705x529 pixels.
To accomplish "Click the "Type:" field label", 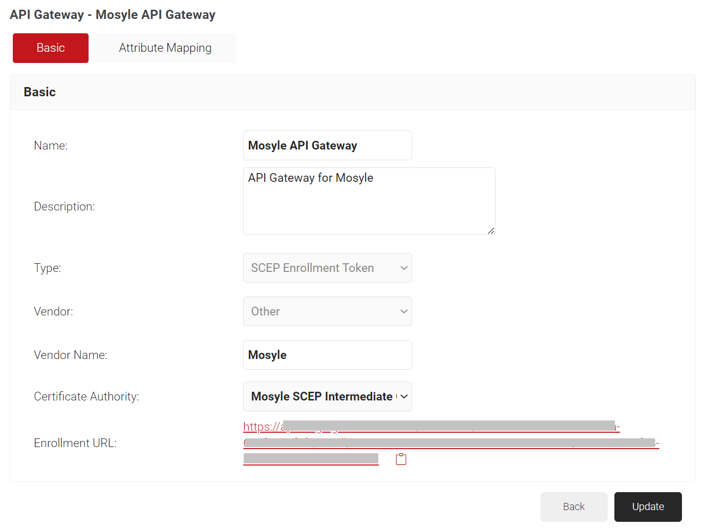I will click(x=48, y=268).
